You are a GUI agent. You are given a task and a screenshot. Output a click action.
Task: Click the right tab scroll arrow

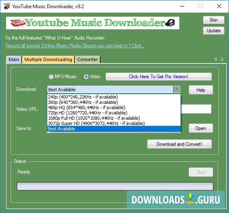coord(222,59)
